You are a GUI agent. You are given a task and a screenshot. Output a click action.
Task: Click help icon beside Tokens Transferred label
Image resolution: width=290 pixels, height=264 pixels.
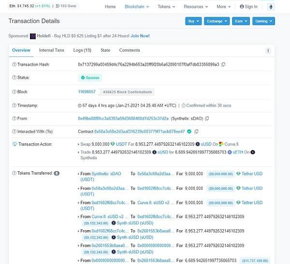pos(14,173)
